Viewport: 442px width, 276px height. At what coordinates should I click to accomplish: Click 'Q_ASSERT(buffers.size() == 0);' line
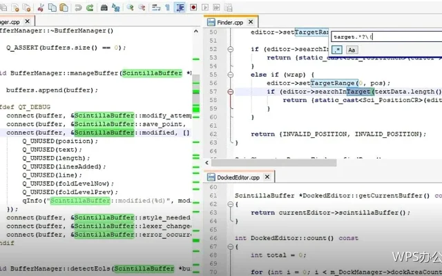click(66, 48)
